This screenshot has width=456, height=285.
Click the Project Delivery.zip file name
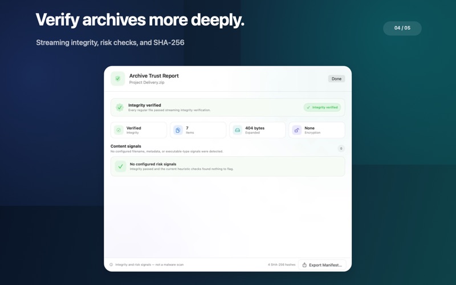(x=147, y=83)
